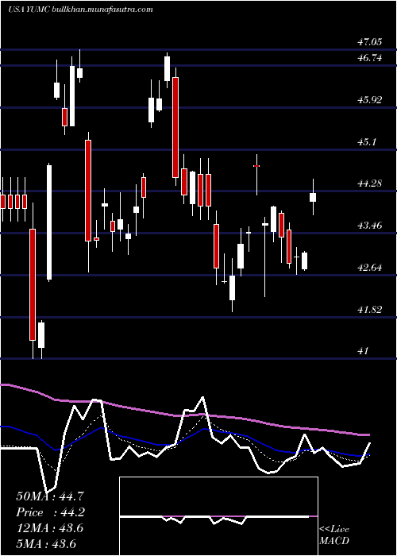
Task: Click the latest white candlestick near 44.28
Action: tap(313, 197)
